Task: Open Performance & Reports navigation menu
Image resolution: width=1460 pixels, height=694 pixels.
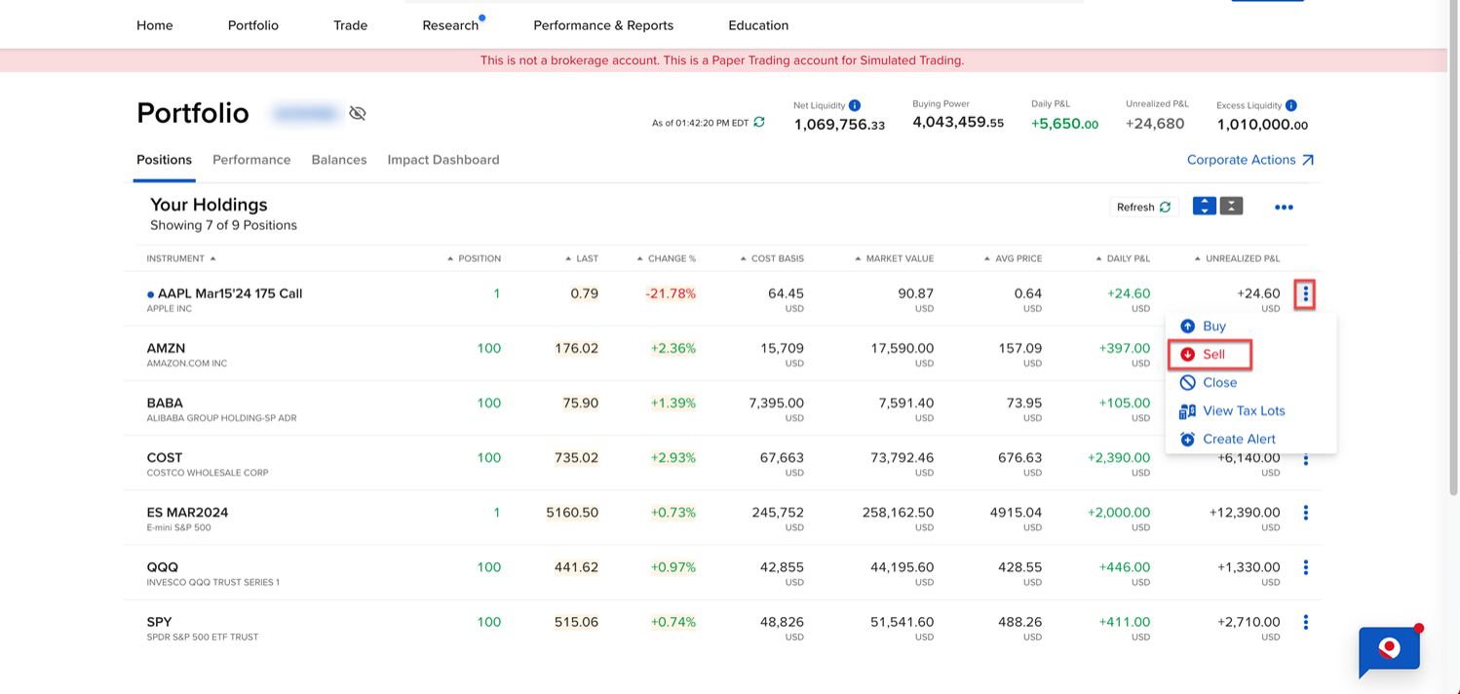Action: pos(603,25)
